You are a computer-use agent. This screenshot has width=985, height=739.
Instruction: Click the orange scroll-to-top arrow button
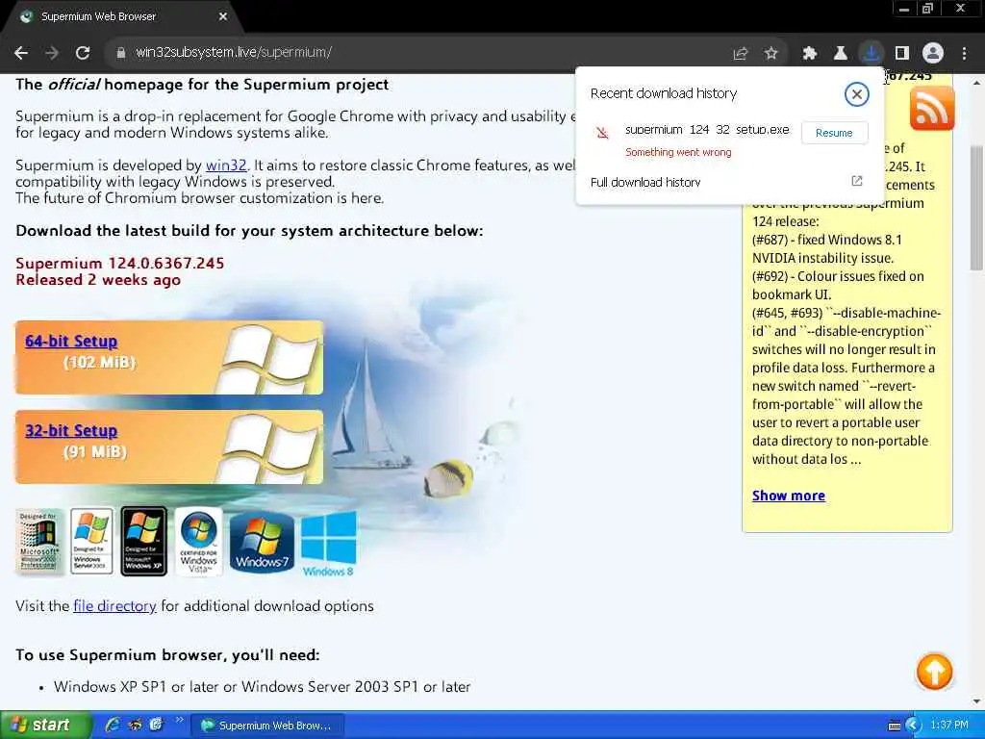click(x=934, y=672)
